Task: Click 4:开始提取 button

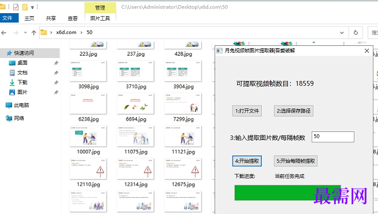Action: [247, 161]
